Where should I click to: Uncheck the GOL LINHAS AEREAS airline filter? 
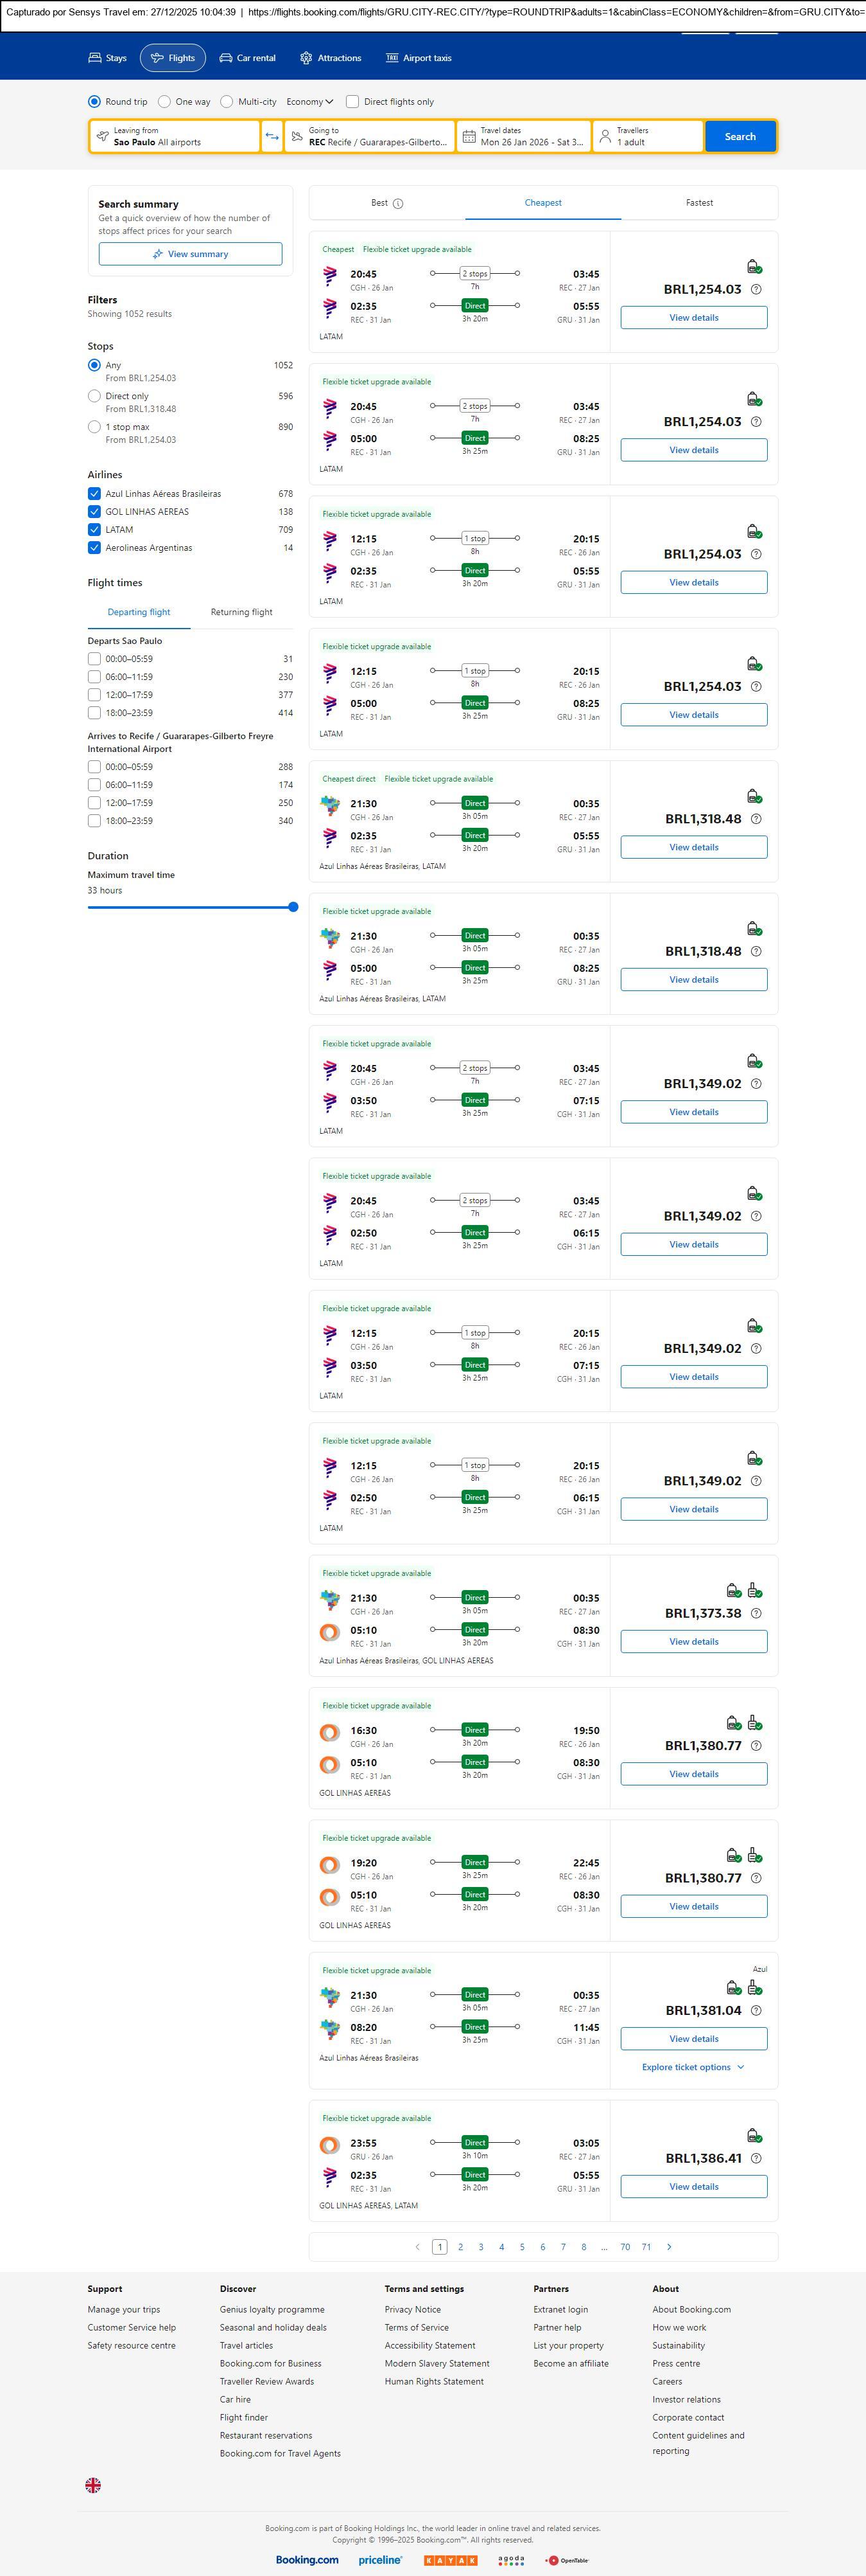(x=94, y=512)
